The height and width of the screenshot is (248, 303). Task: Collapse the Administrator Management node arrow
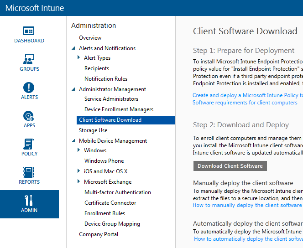tap(73, 89)
